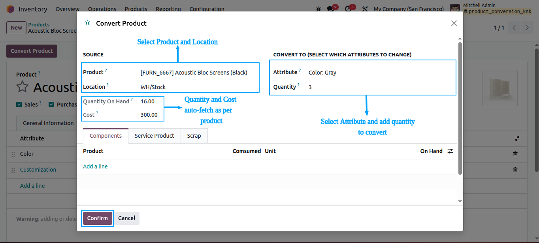Open the Reporting menu

click(168, 9)
